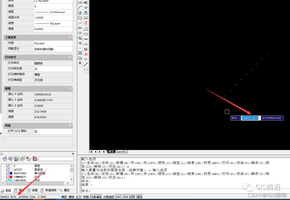Image resolution: width=290 pixels, height=200 pixels.
Task: Toggle the BASICGRID layer checkbox
Action: tap(8, 173)
